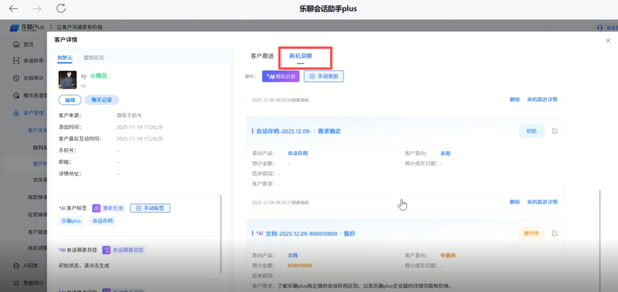
Task: Click the edit icon on the 会话存档 card
Action: tap(555, 131)
